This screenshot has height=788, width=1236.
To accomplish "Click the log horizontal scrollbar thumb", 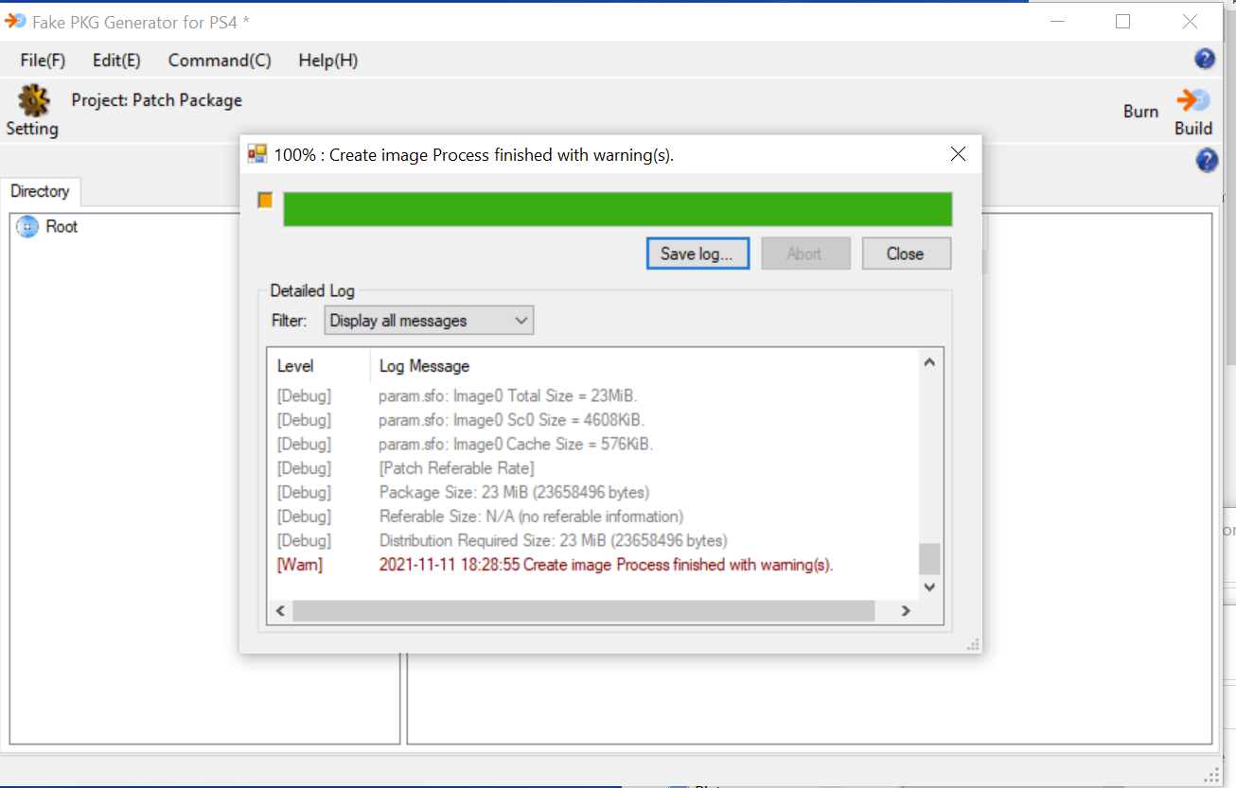I will (583, 611).
